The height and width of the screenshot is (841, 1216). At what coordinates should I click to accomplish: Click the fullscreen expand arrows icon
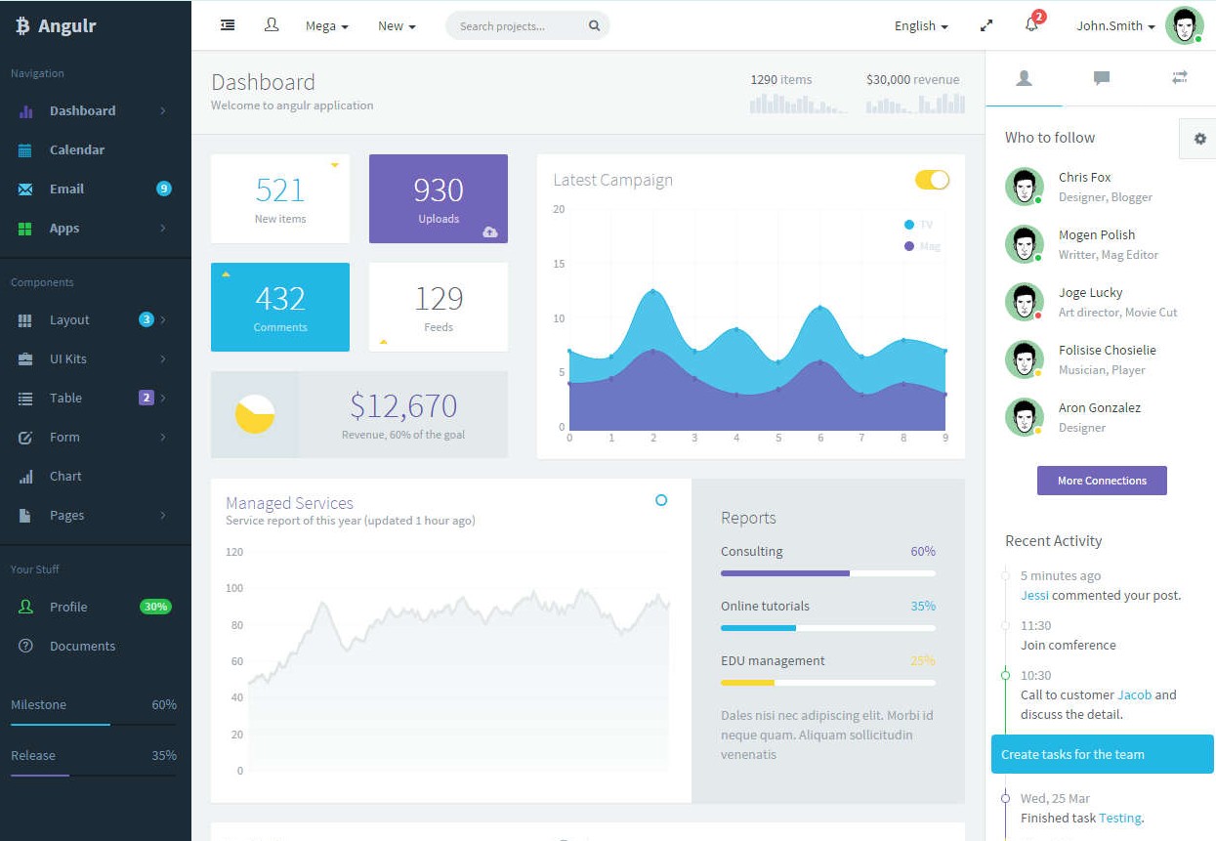tap(986, 26)
